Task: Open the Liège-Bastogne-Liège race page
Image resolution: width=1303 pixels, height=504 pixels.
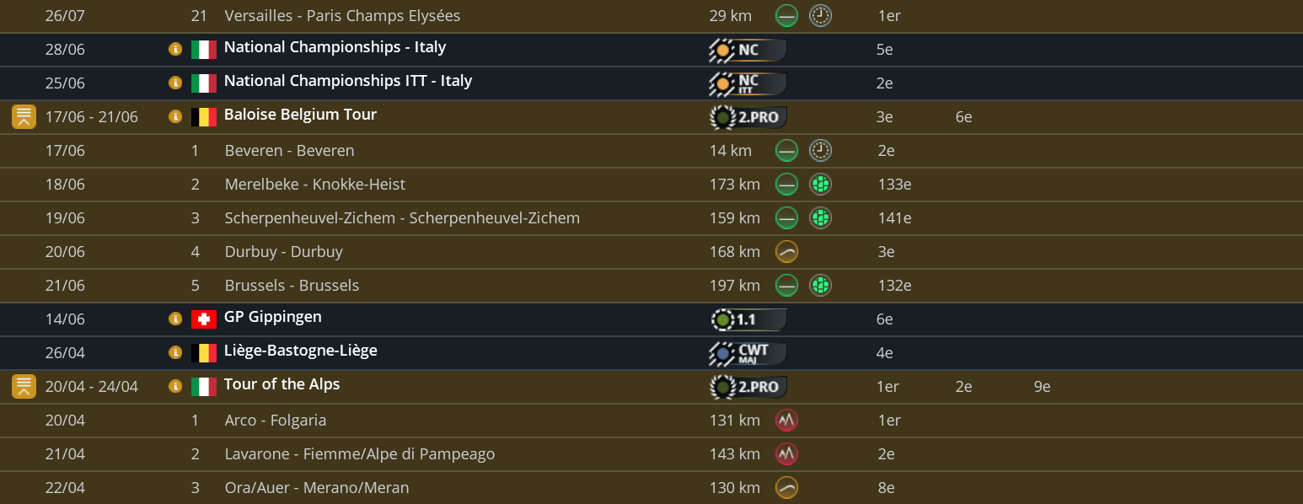Action: pos(300,351)
